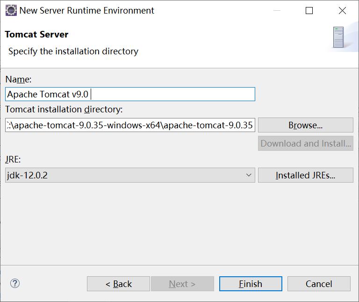
Task: Focus the Name field with Apache Tomcat v9.0
Action: coord(130,94)
